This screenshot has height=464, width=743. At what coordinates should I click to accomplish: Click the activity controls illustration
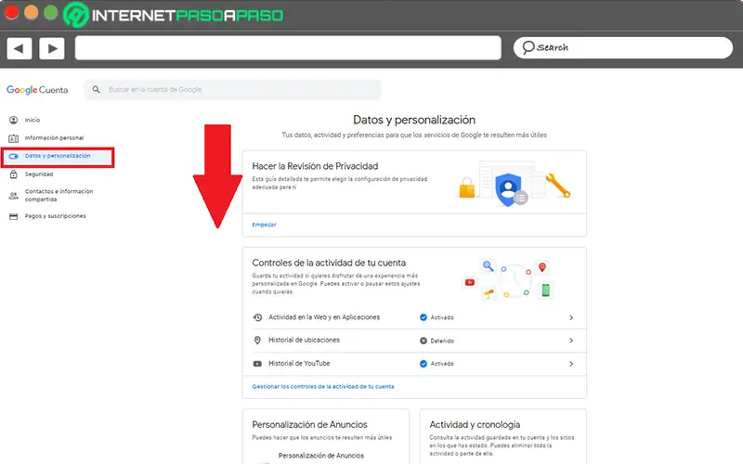pyautogui.click(x=507, y=280)
